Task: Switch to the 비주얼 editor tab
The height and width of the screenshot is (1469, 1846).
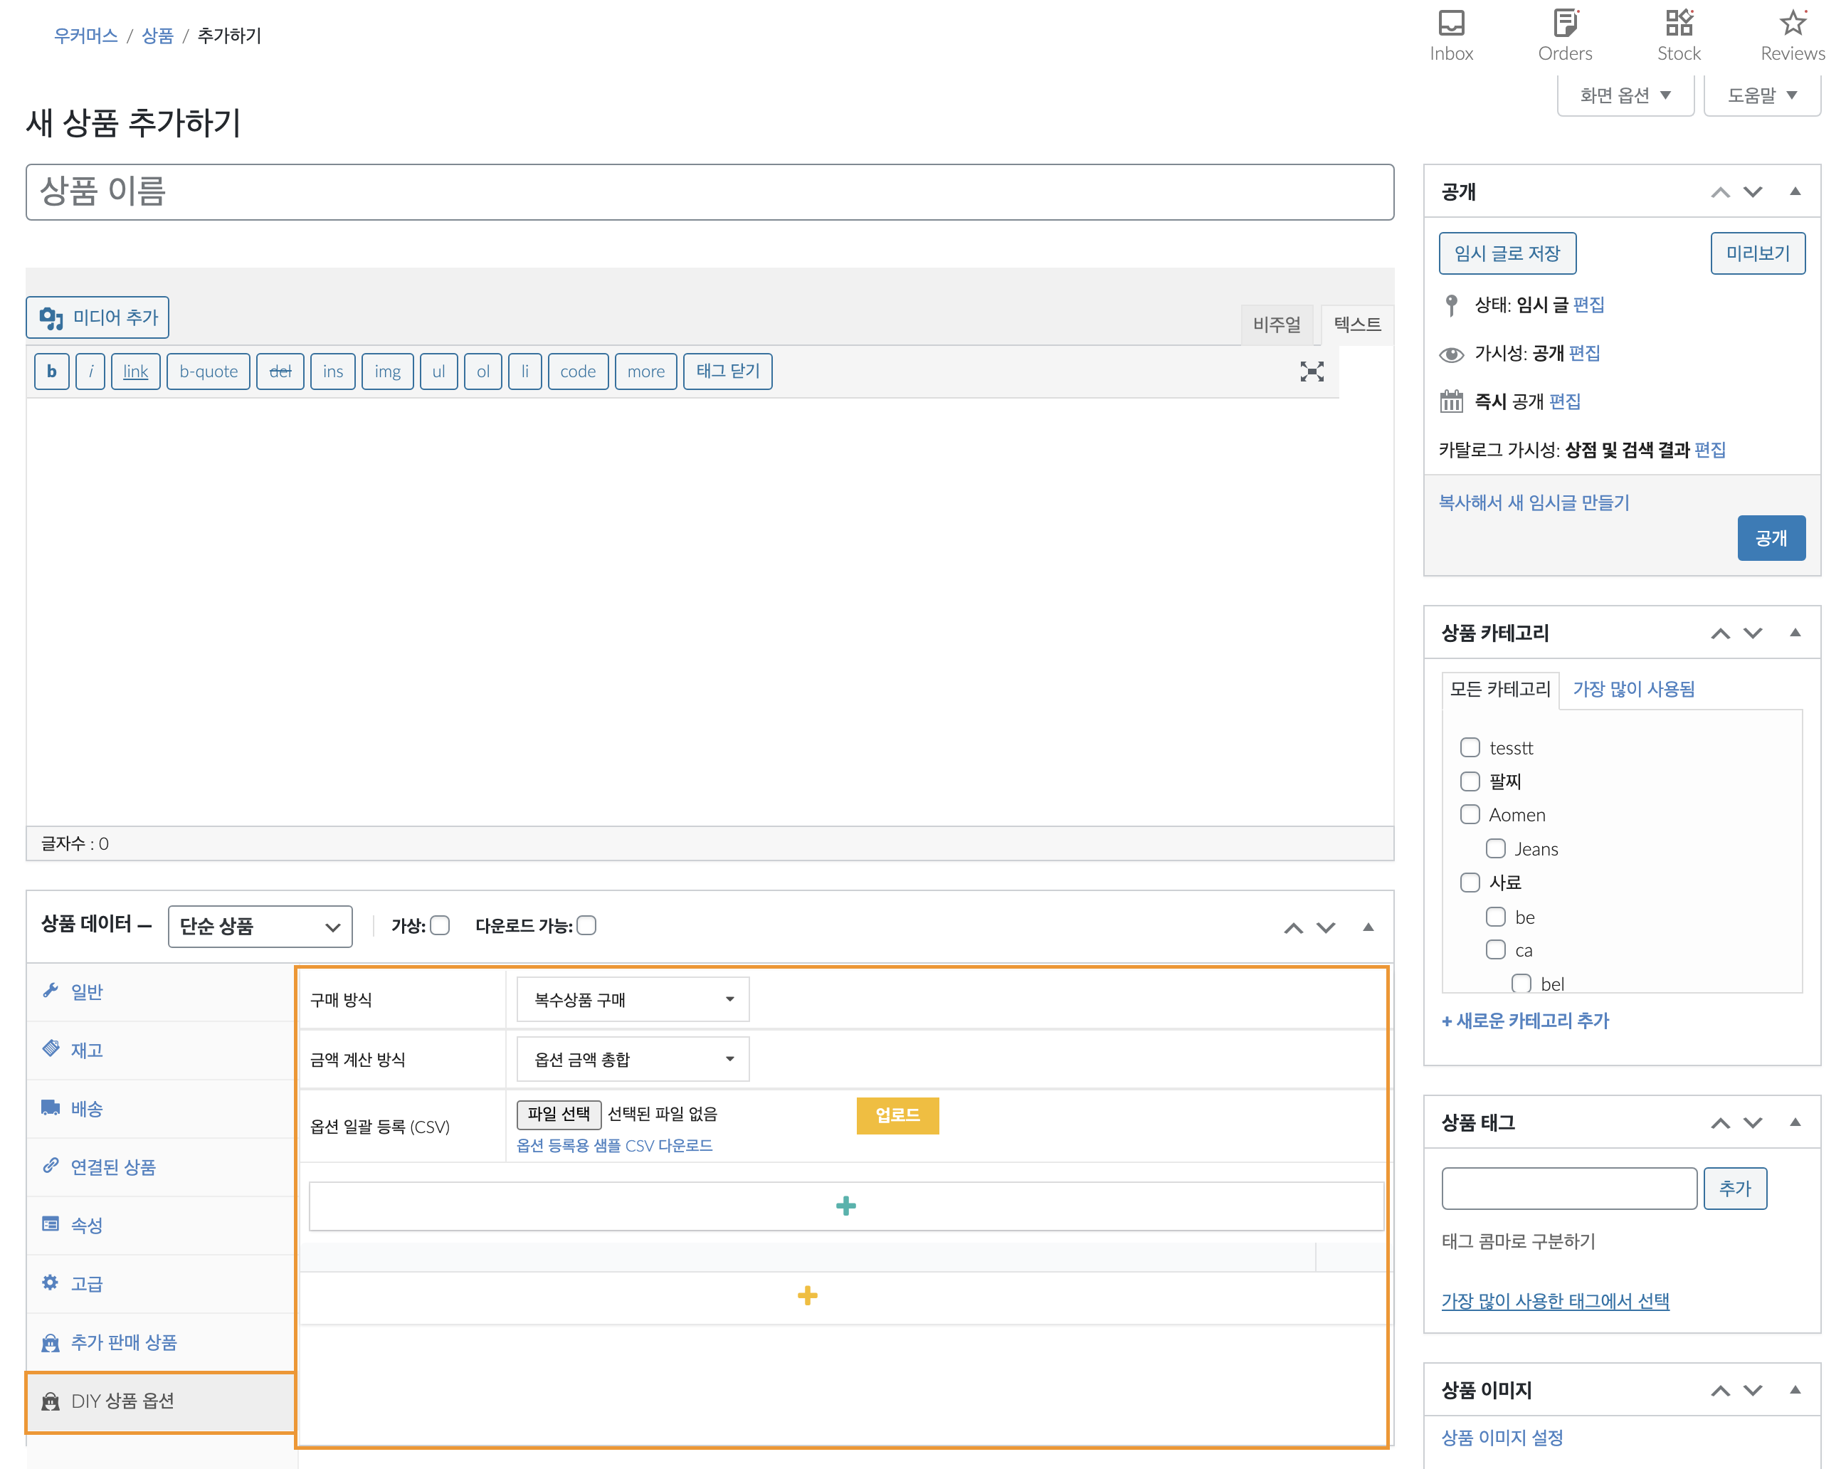Action: tap(1276, 325)
